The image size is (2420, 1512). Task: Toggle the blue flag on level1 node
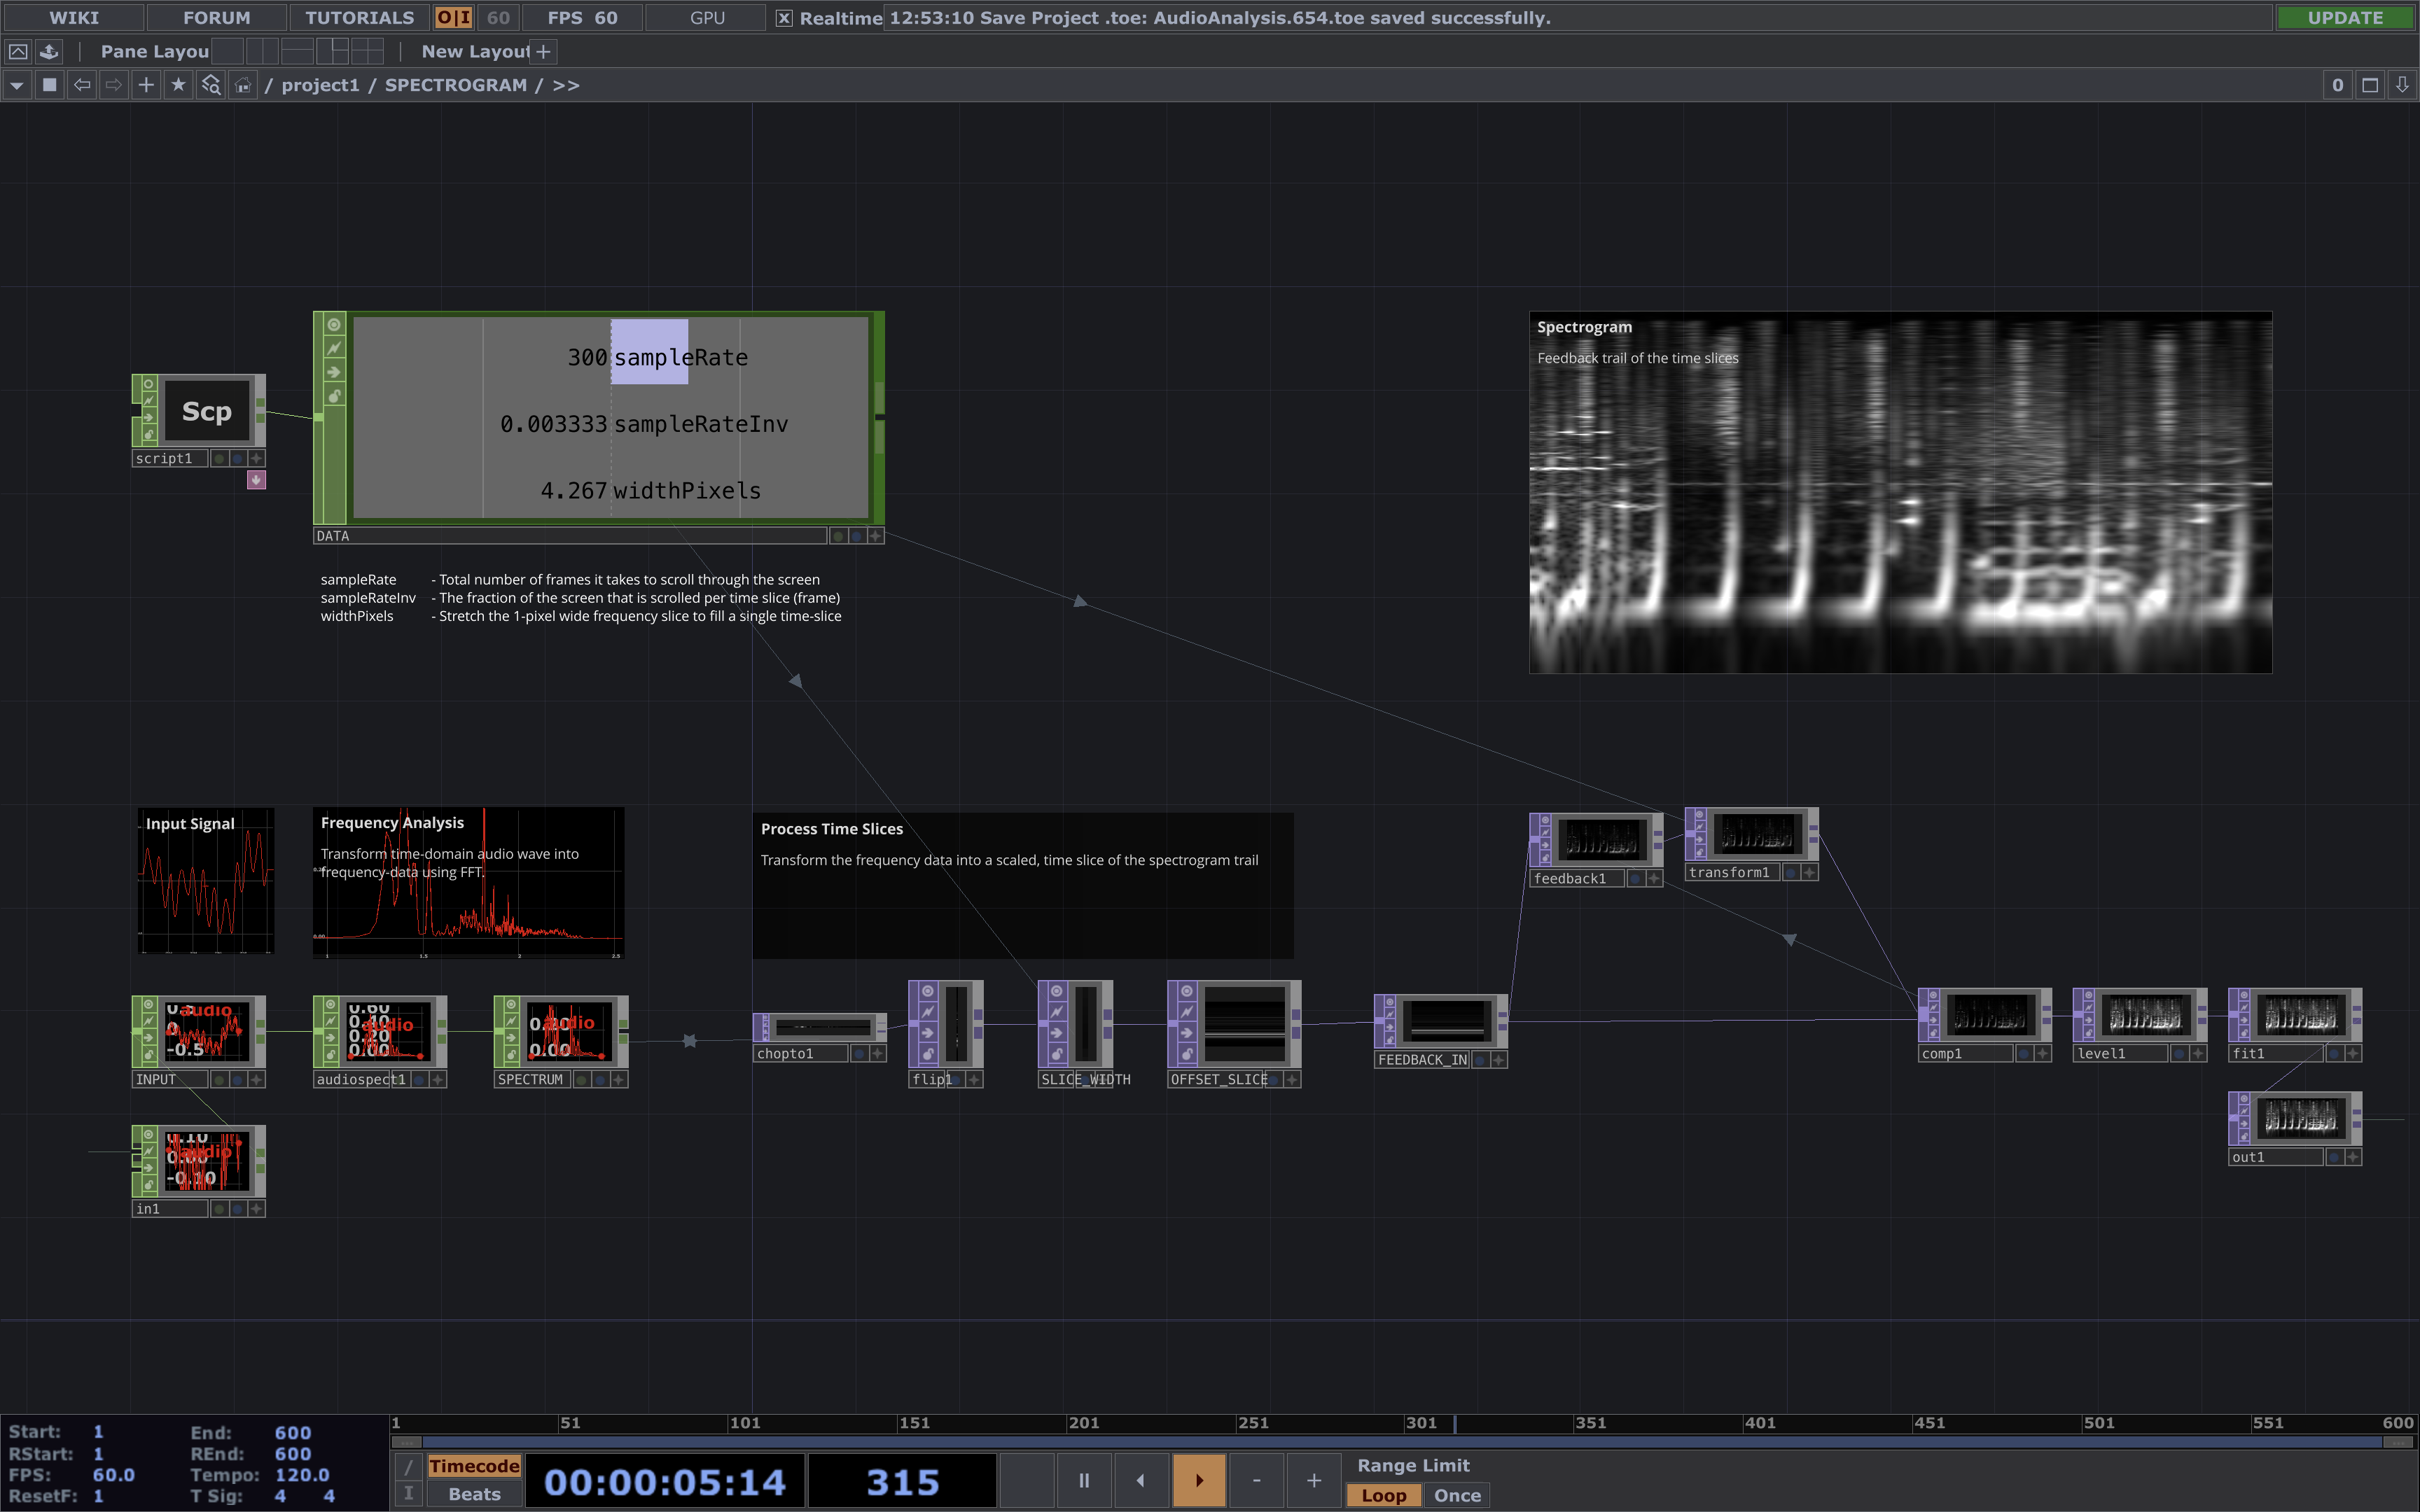(2179, 1054)
